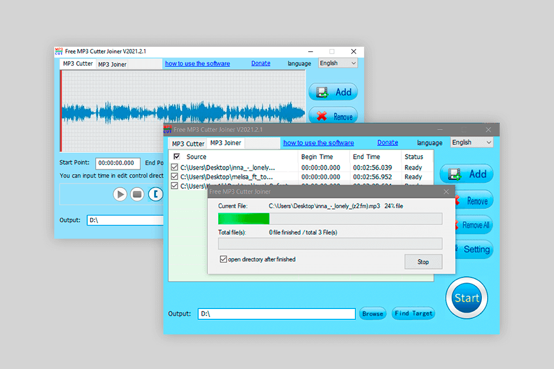Toggle the third file row checkbox
This screenshot has width=554, height=369.
[174, 186]
